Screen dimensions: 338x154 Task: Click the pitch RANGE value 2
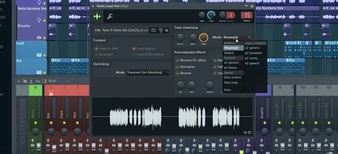(231, 15)
